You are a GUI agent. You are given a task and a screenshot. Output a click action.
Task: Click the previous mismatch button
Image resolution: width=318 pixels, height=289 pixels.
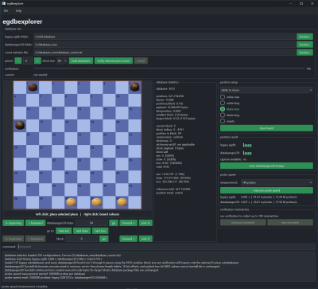243,223
